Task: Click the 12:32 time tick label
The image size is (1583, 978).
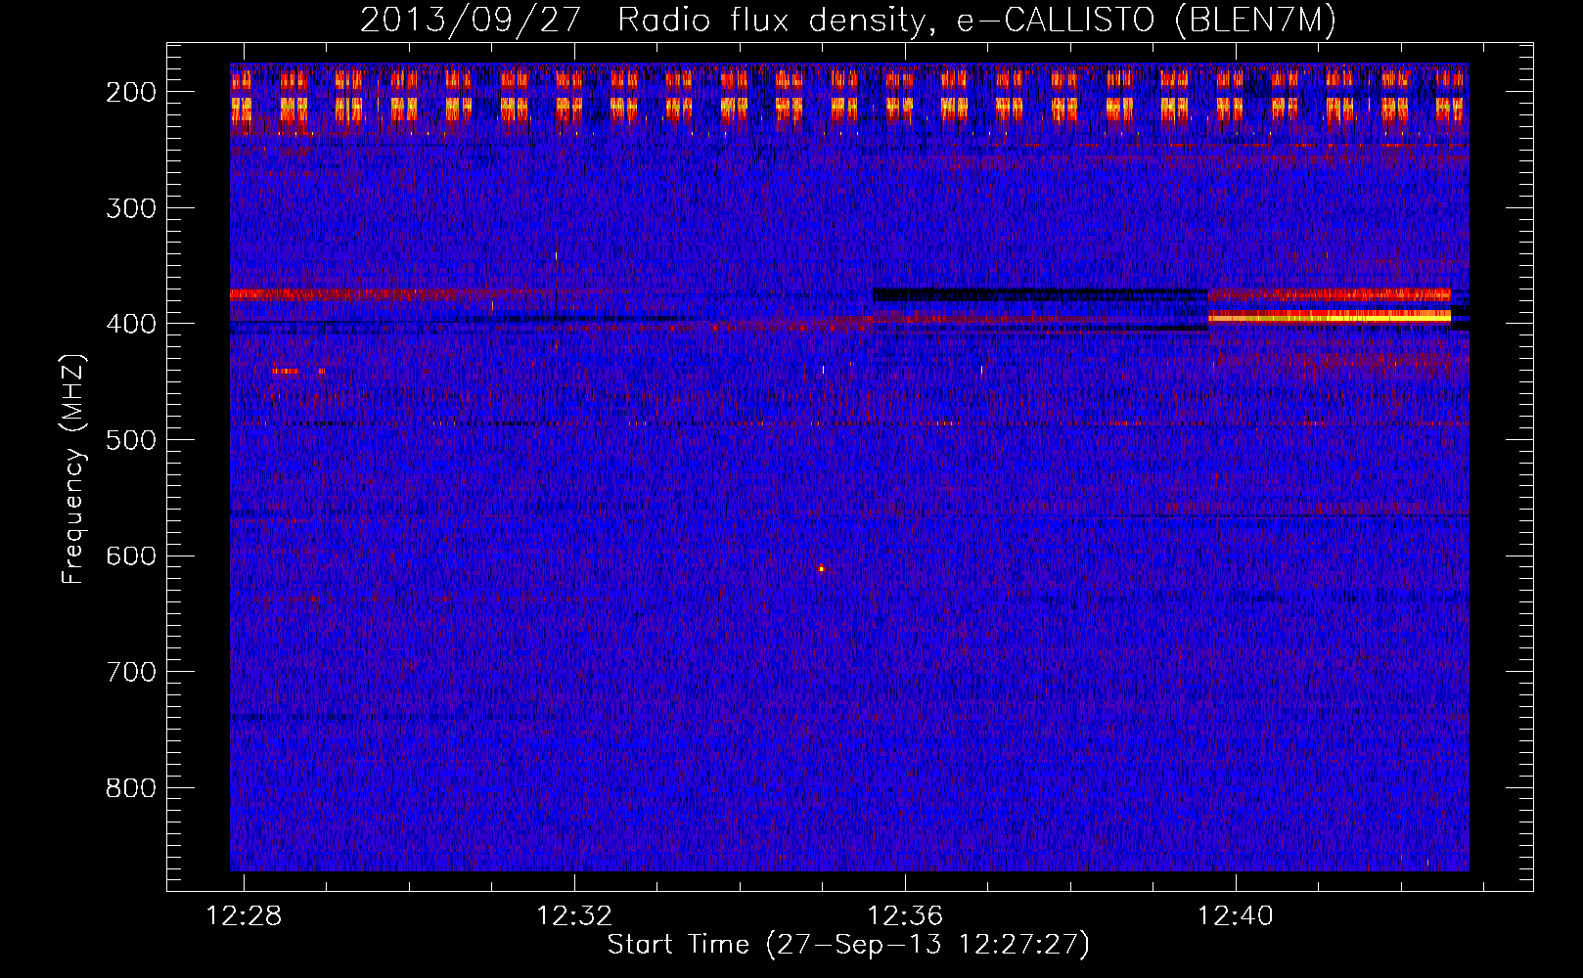Action: click(574, 916)
